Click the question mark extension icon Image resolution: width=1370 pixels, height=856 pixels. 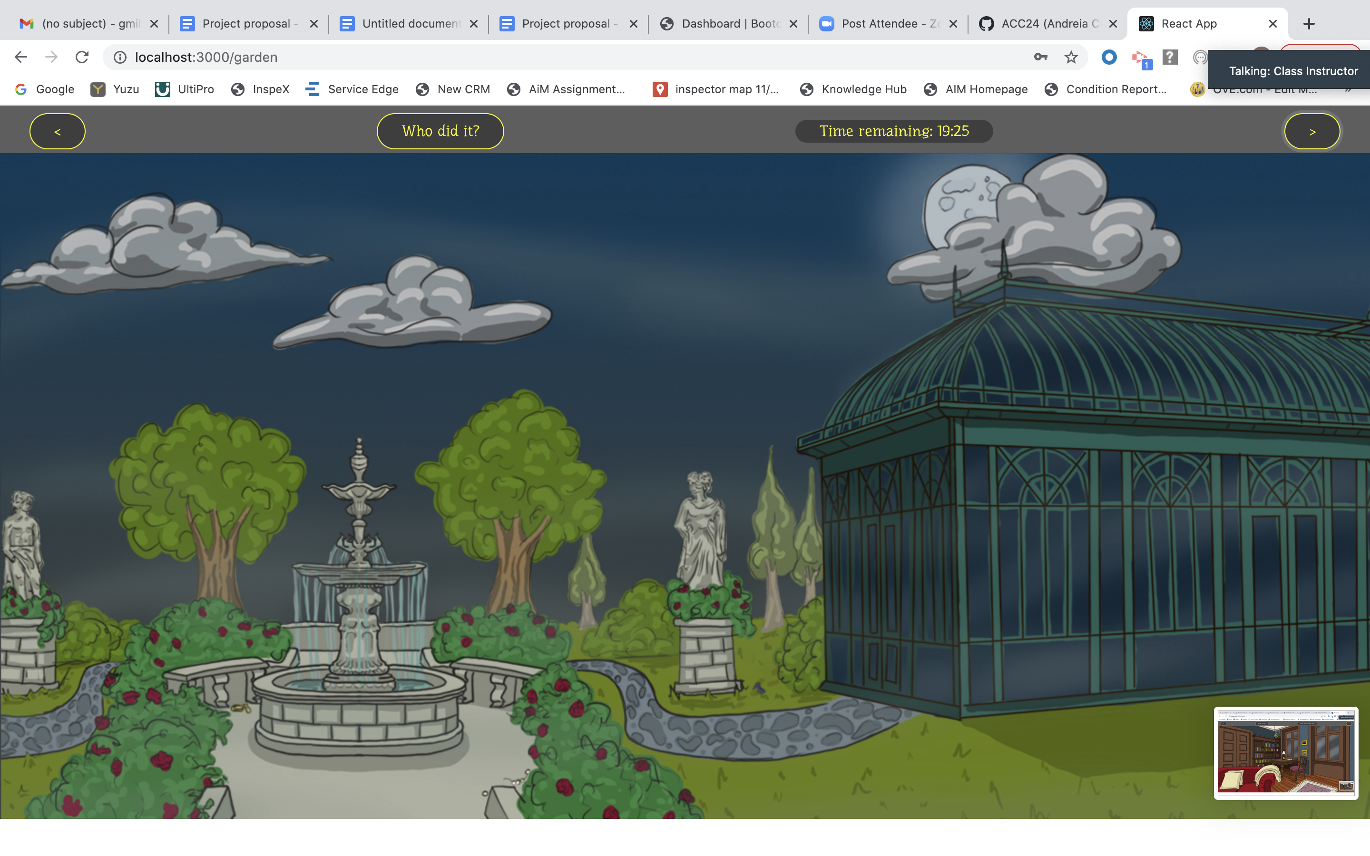pyautogui.click(x=1170, y=57)
